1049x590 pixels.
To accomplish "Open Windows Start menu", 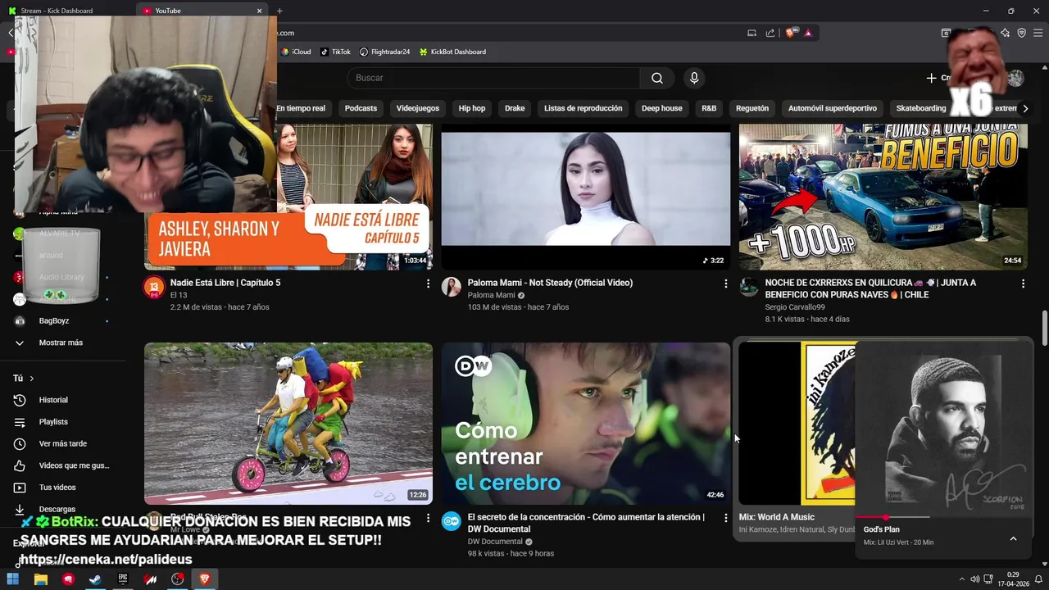I will tap(13, 579).
